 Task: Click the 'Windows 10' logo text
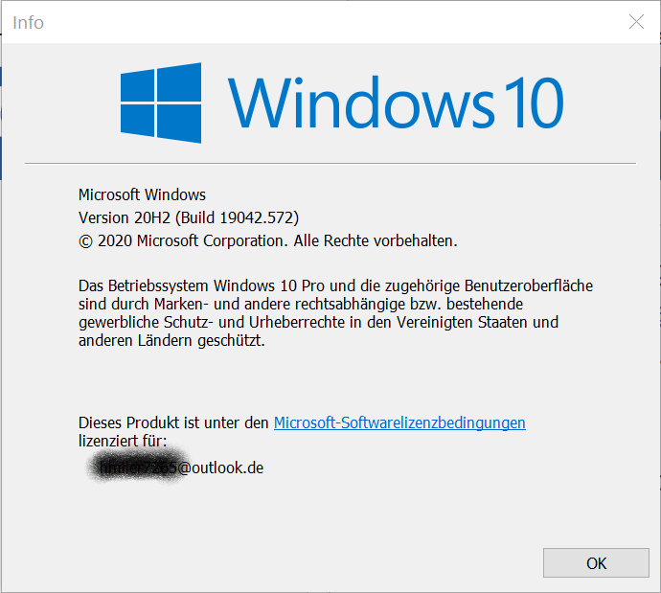396,103
